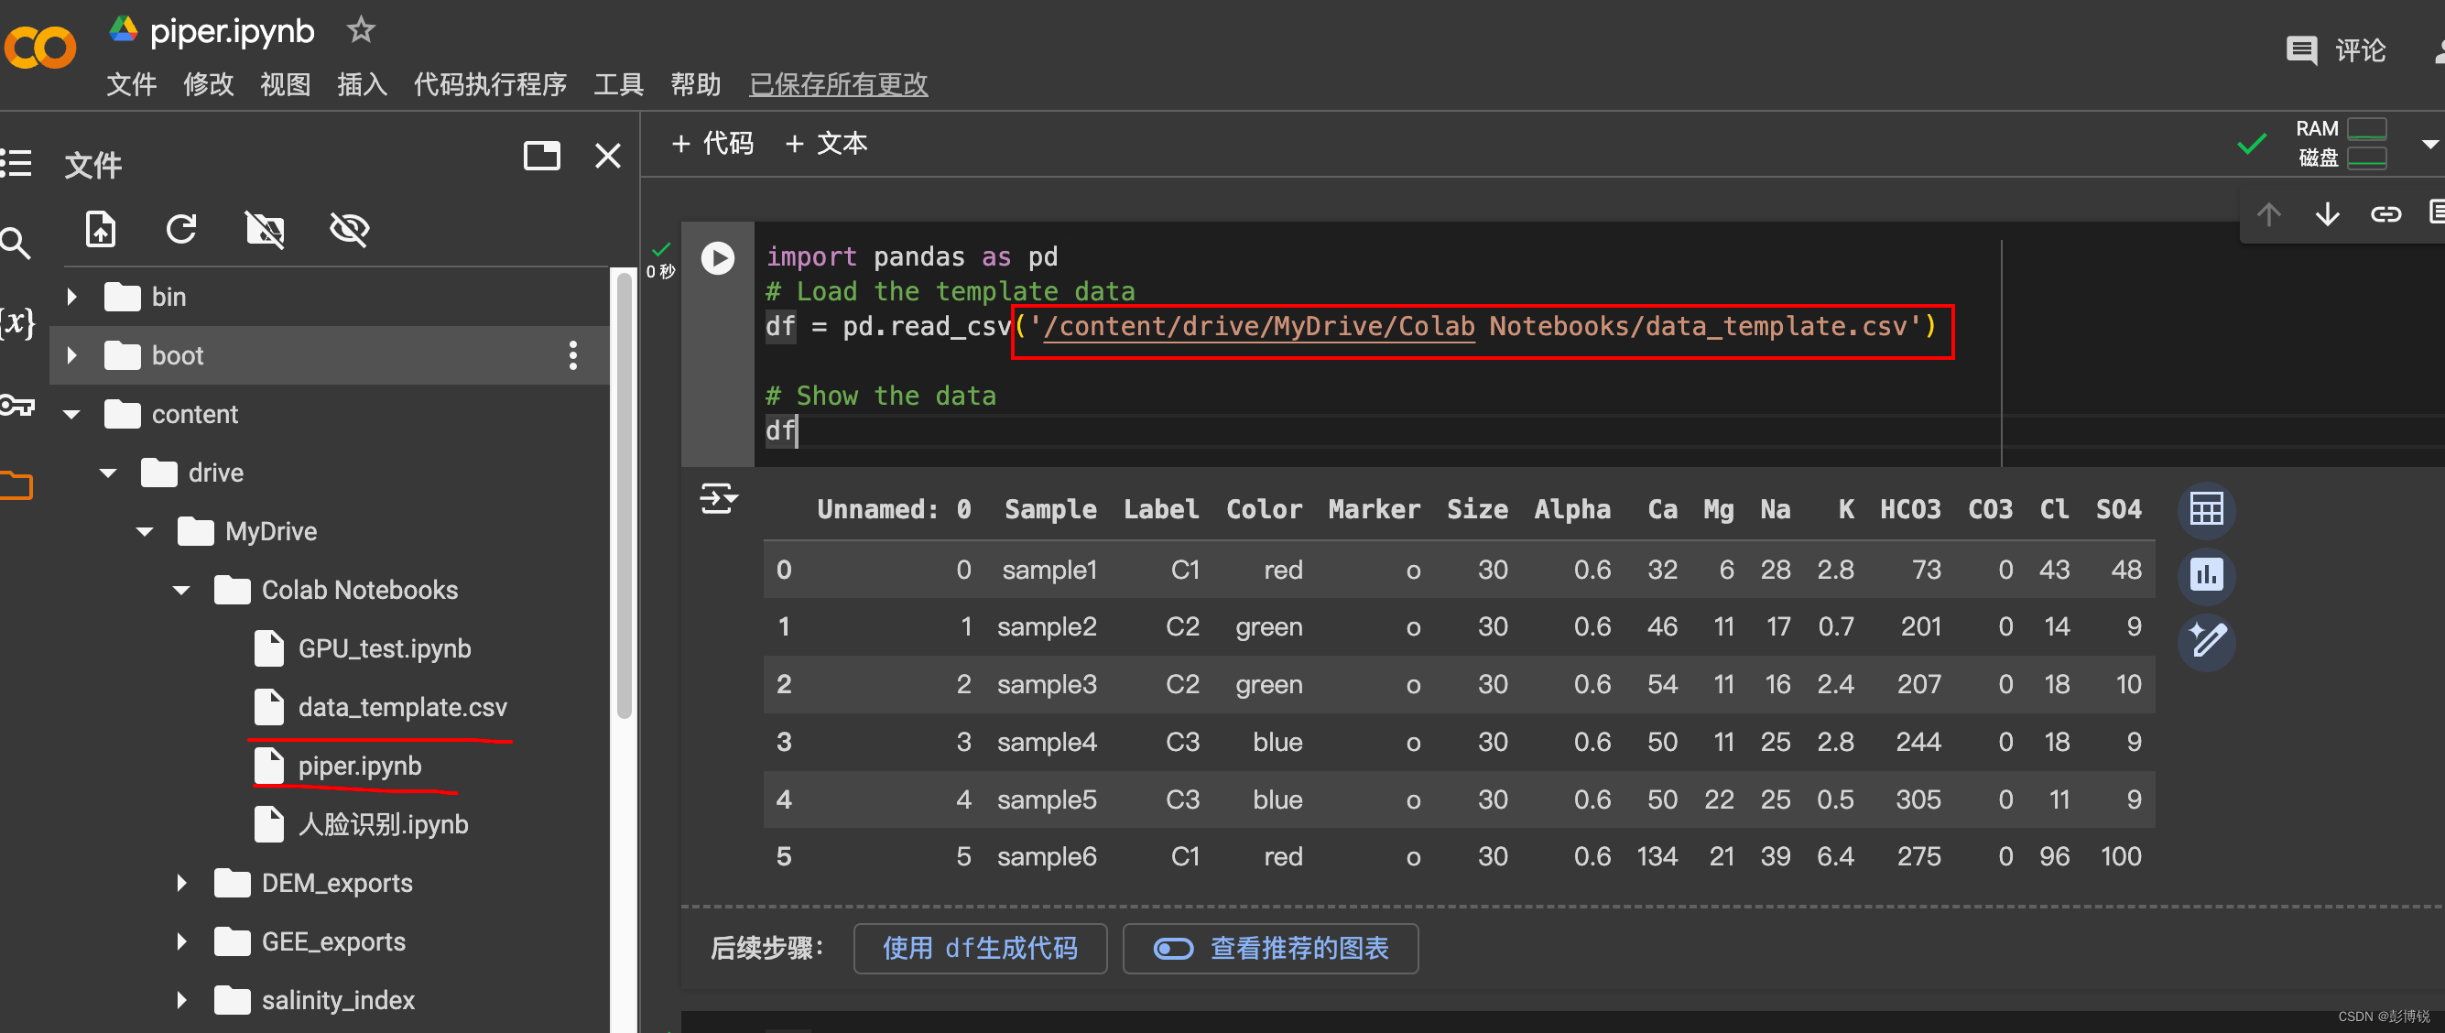Image resolution: width=2445 pixels, height=1033 pixels.
Task: Upload a file to session storage
Action: (100, 230)
